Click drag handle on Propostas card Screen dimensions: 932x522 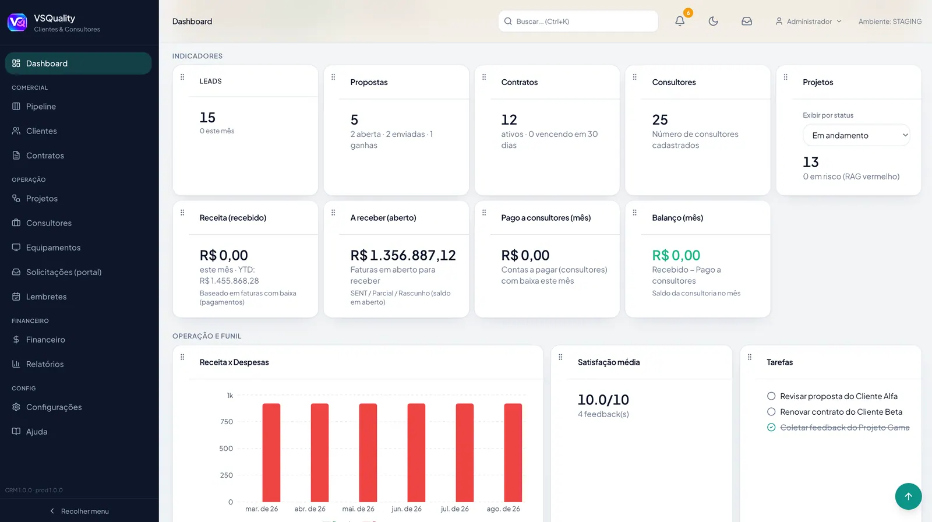(333, 77)
